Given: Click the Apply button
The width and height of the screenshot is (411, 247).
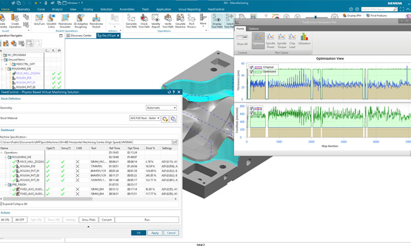Looking at the screenshot, I should (156, 233).
